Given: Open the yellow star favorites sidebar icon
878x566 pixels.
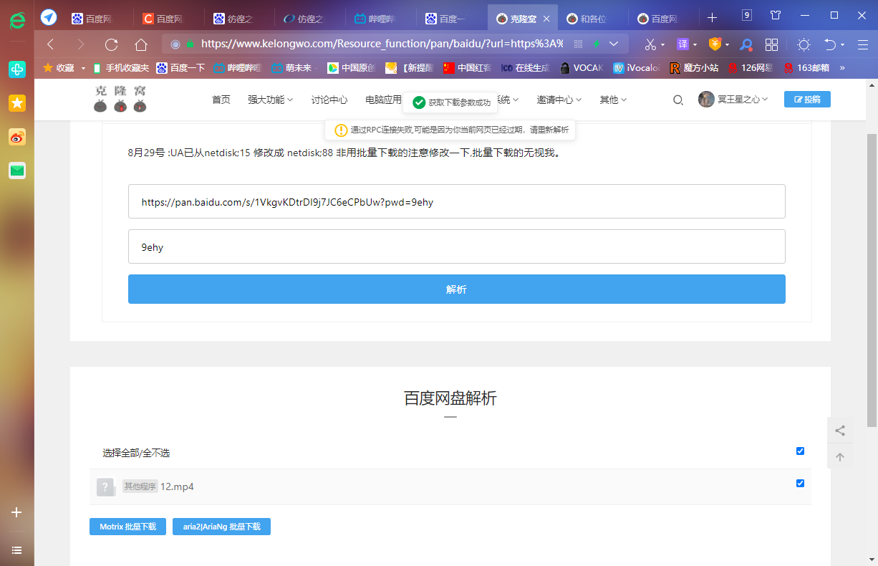Looking at the screenshot, I should point(17,103).
